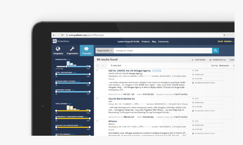Click the Pub78 Verified text for USA for UNHCR
Viewport: 243px width, 145px height.
point(181,94)
